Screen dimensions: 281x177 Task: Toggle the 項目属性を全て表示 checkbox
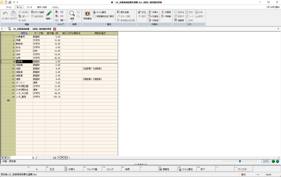[94, 16]
